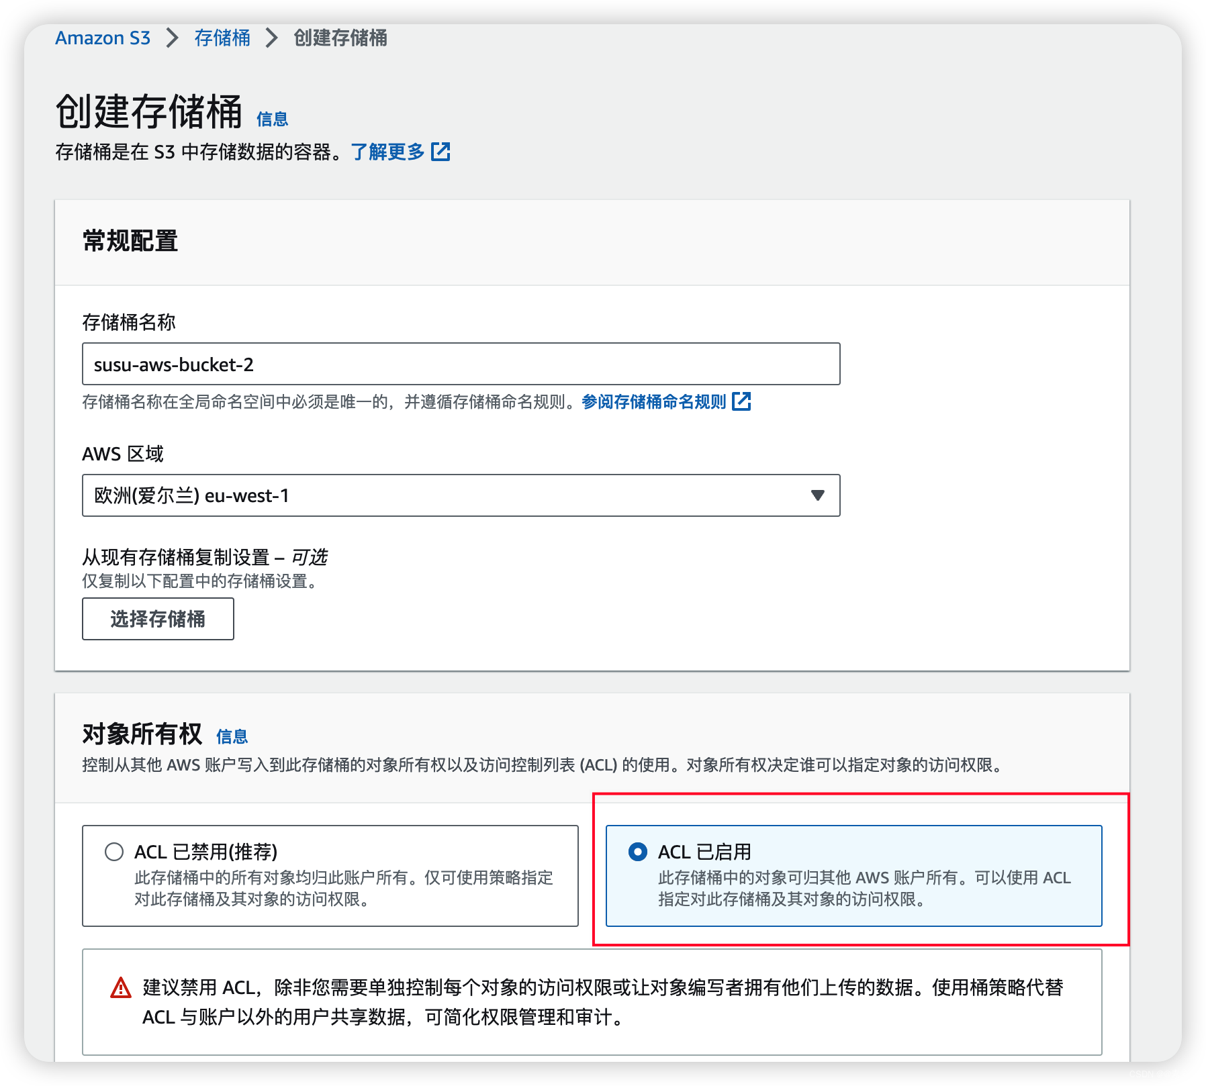Open the 了解更多 link
Image resolution: width=1206 pixels, height=1086 pixels.
coord(387,152)
